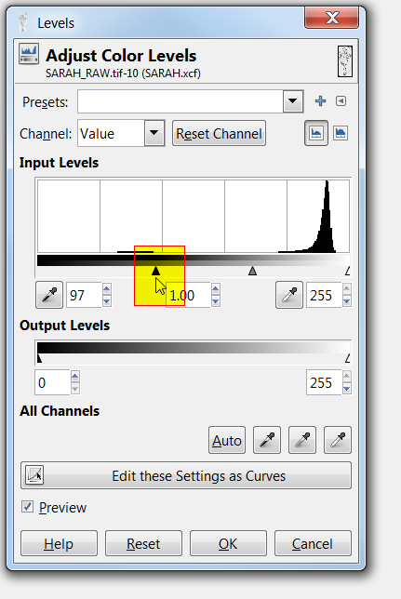Image resolution: width=401 pixels, height=599 pixels.
Task: Switch to logarithmic histogram view
Action: pos(341,133)
